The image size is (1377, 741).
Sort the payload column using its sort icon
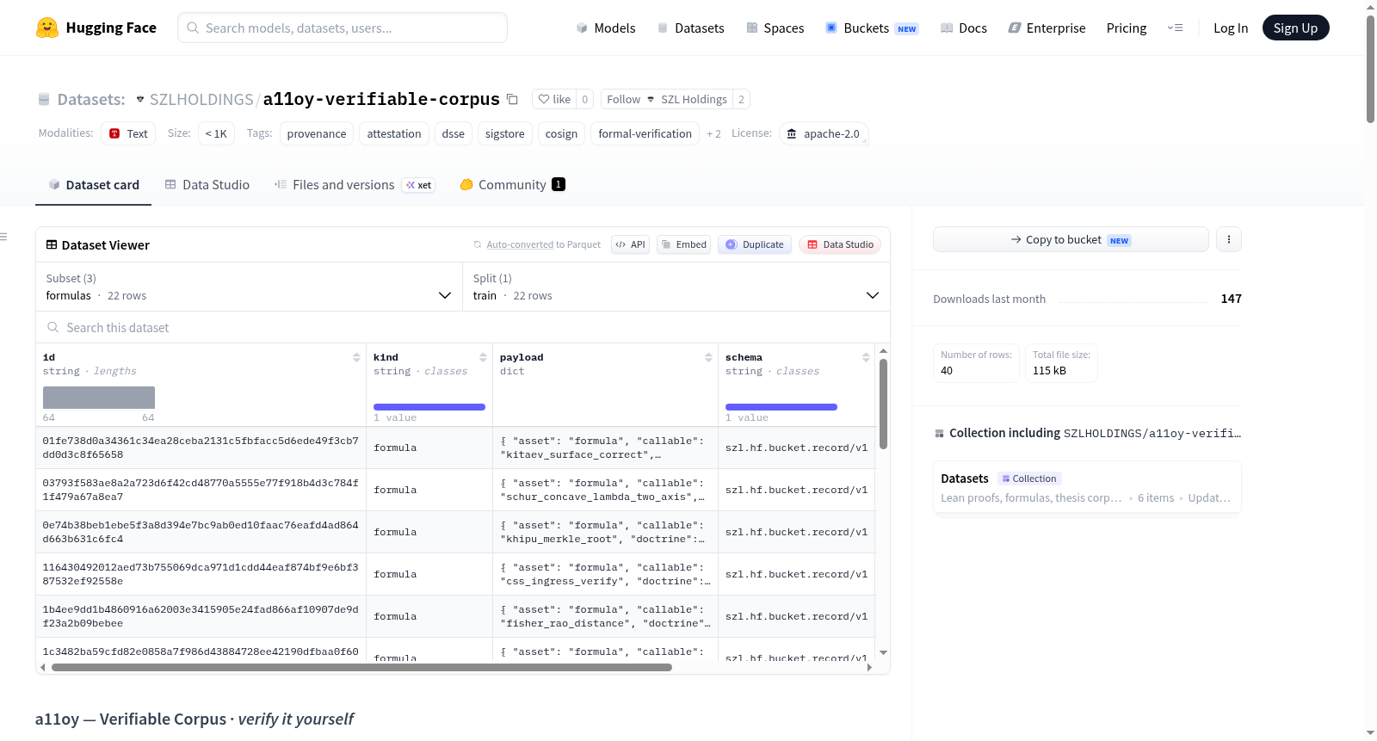[708, 357]
